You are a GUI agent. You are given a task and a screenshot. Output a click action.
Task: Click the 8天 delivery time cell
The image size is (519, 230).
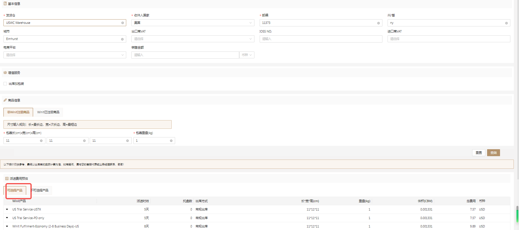pyautogui.click(x=147, y=226)
